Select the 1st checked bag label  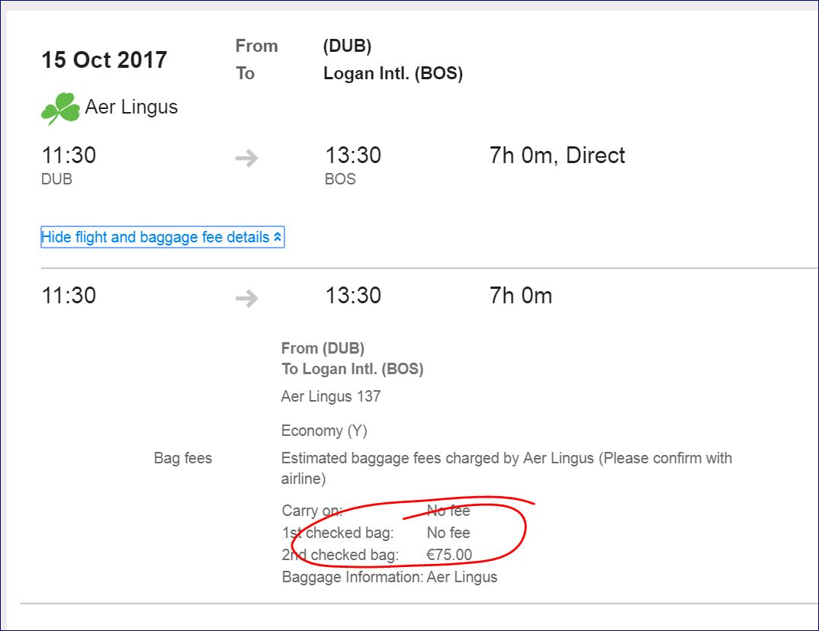click(338, 533)
